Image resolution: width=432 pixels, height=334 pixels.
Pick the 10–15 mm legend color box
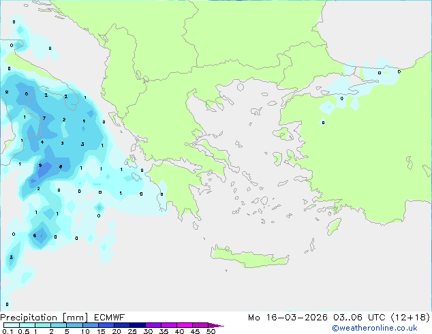coord(90,325)
